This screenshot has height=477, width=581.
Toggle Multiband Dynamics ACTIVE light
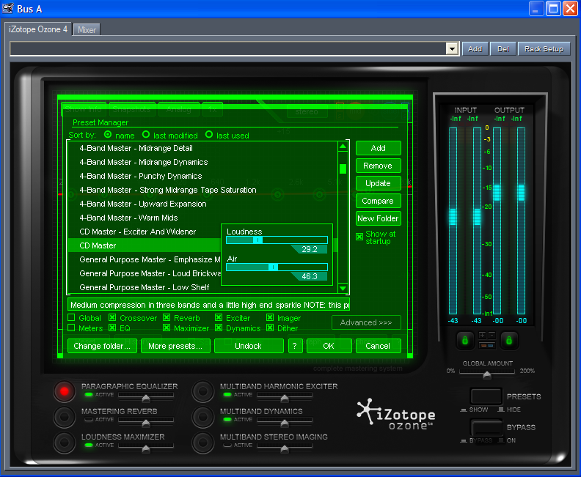coord(227,419)
